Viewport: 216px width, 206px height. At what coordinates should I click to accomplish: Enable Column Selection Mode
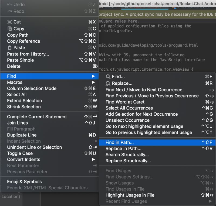[32, 88]
